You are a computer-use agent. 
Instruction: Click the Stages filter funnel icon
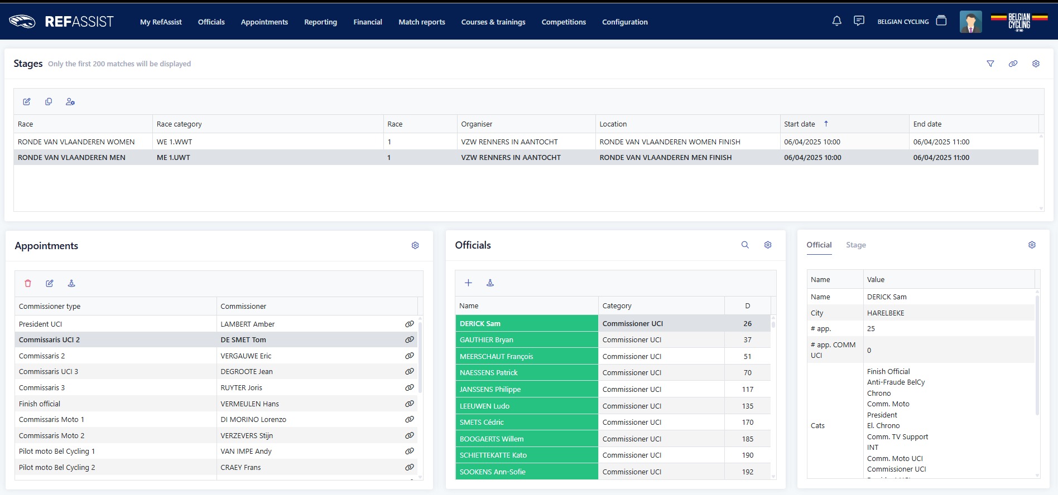(x=990, y=64)
